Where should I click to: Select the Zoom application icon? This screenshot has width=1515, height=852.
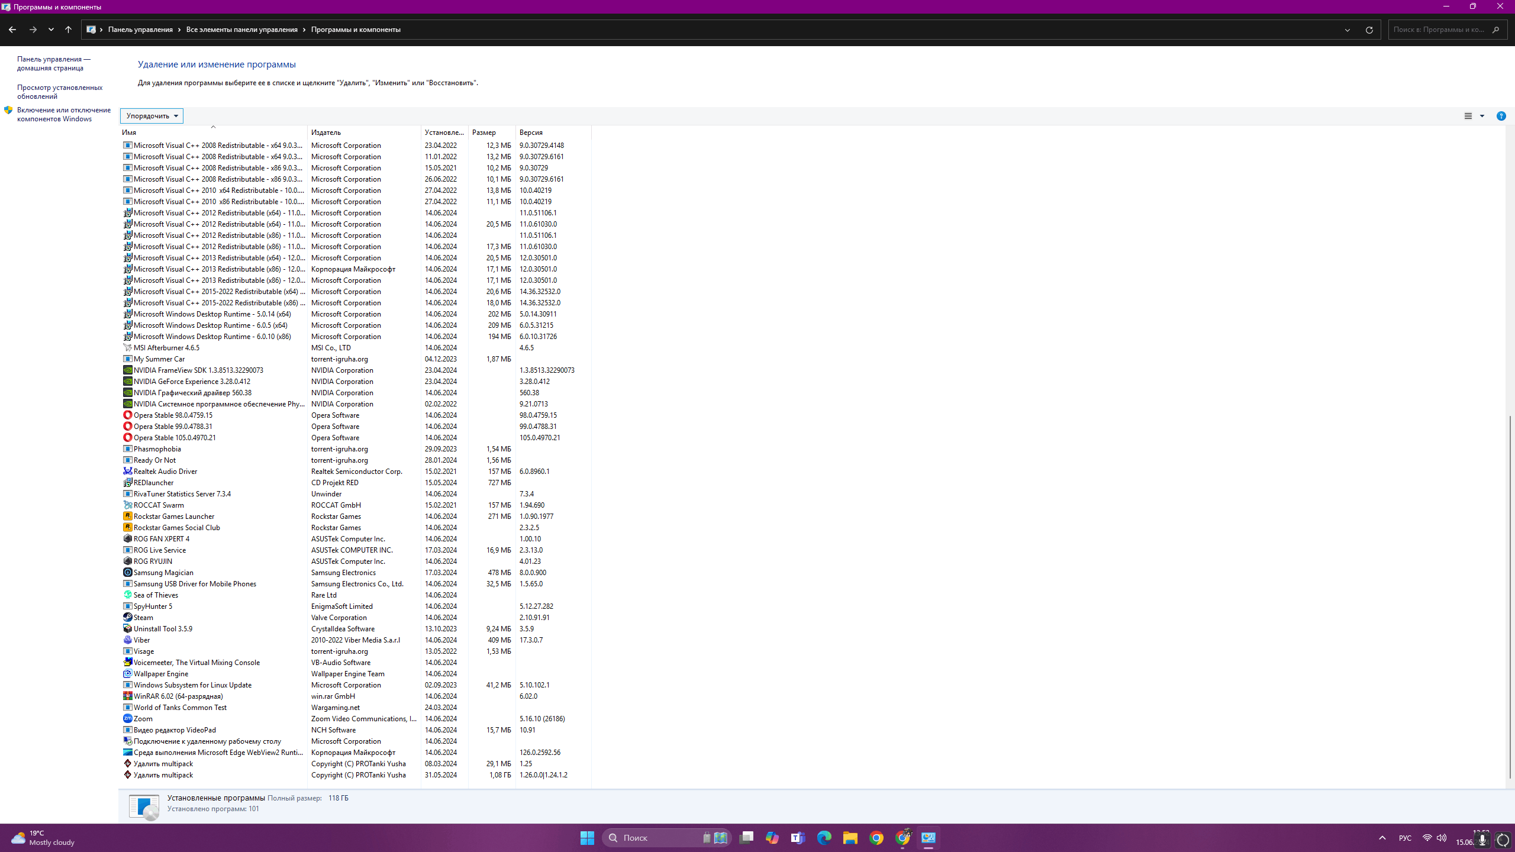pos(127,718)
